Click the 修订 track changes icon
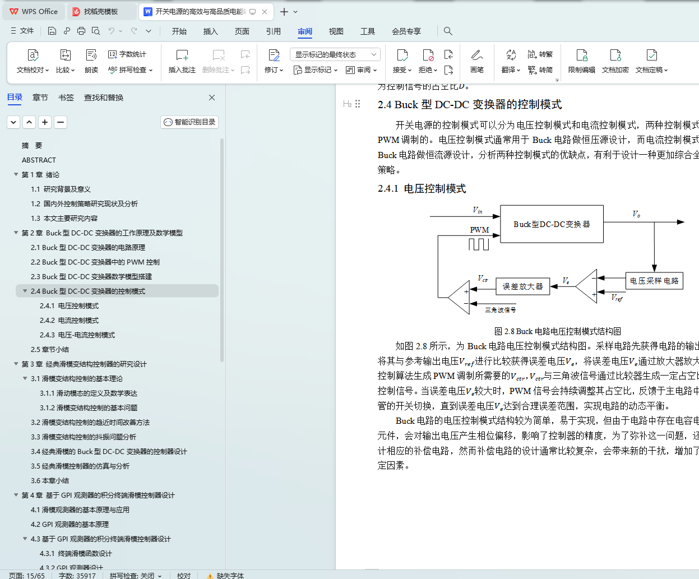The height and width of the screenshot is (579, 699). (274, 55)
